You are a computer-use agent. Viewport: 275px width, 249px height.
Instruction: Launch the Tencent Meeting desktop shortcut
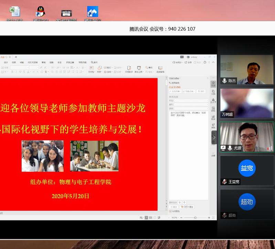(x=93, y=13)
